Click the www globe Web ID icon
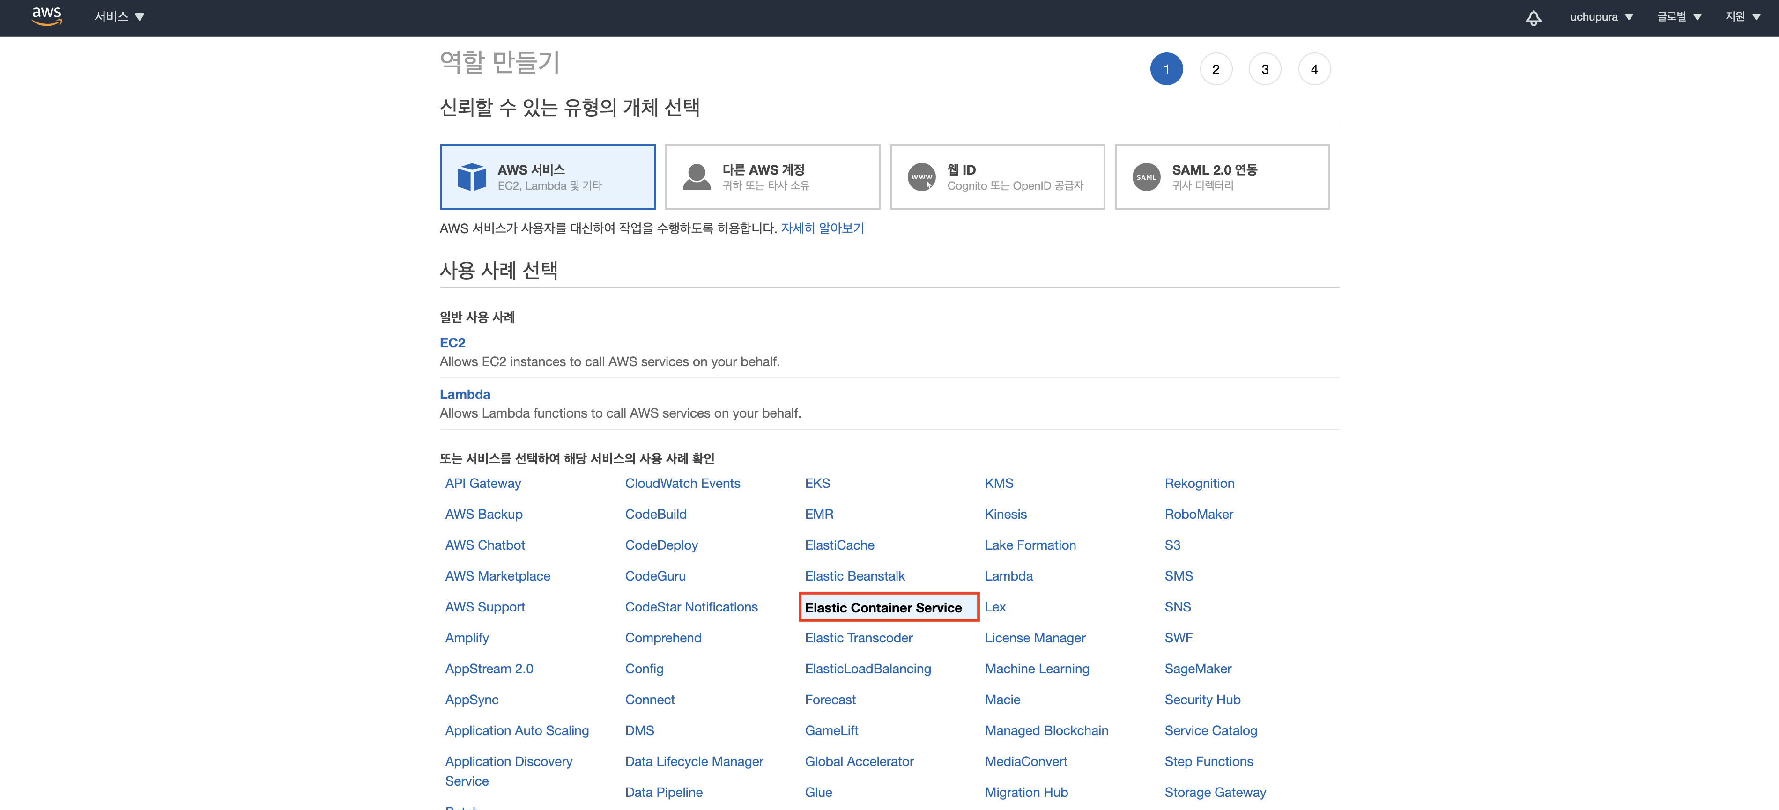This screenshot has height=810, width=1779. (921, 177)
